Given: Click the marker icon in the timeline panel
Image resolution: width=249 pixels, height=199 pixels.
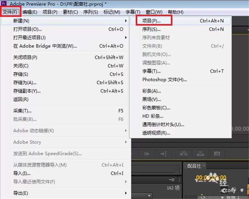Looking at the screenshot, I should 242,190.
